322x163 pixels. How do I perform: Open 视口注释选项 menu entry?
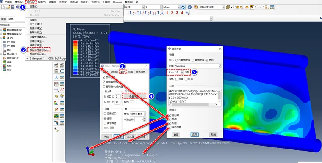[39, 49]
